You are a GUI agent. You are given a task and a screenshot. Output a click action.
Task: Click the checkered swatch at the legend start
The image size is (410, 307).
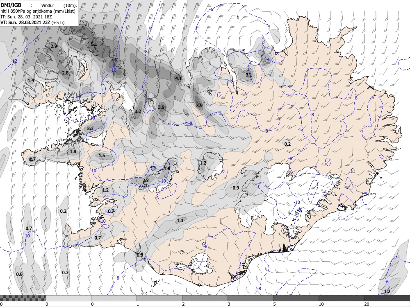coord(23,298)
